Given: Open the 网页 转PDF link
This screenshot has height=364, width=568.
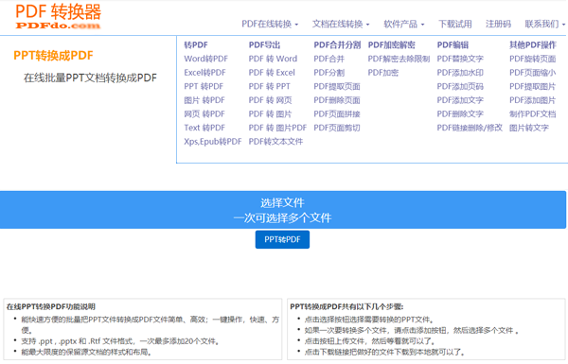Looking at the screenshot, I should coord(204,114).
